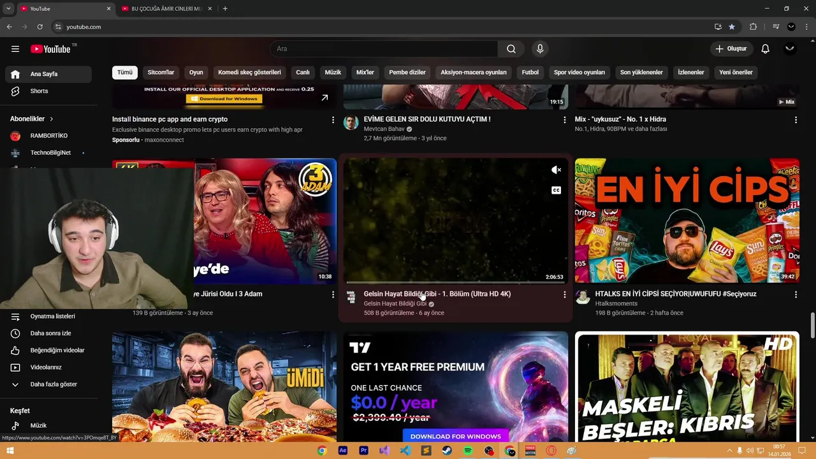This screenshot has width=816, height=459.
Task: Click the page vertical scrollbar thumb
Action: (x=812, y=326)
